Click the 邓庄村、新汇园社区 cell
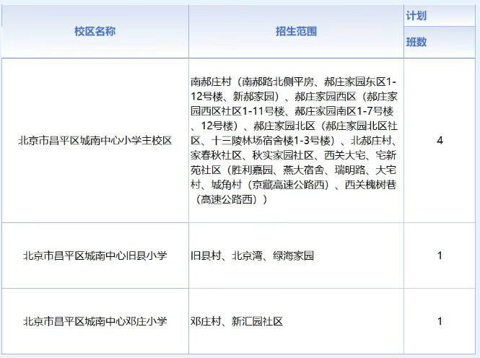 pyautogui.click(x=296, y=321)
